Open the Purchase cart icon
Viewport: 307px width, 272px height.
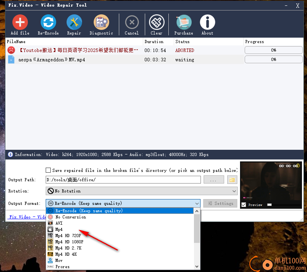coord(184,22)
